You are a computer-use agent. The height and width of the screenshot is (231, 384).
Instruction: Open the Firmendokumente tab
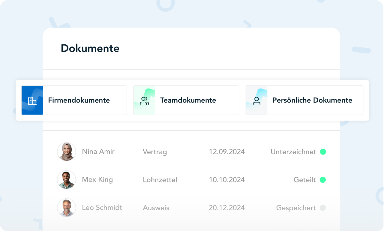tap(79, 100)
